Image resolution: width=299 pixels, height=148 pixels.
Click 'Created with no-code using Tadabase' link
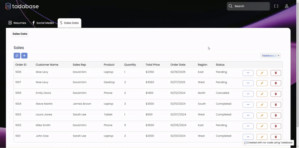tap(268, 143)
